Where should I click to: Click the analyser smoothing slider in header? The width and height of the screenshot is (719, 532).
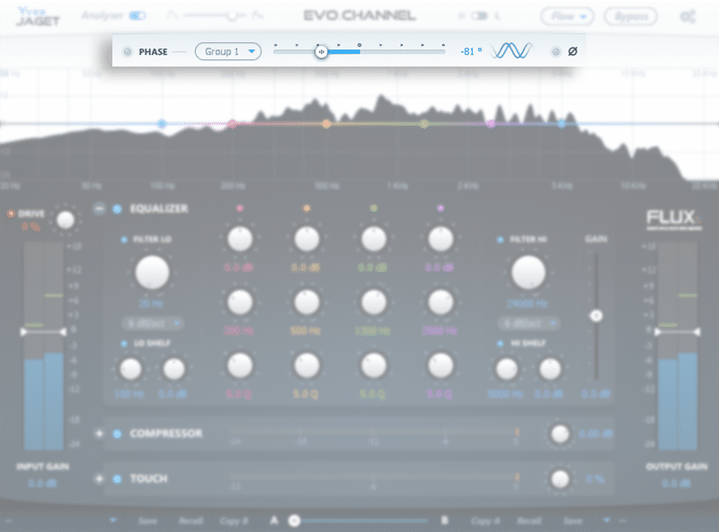click(232, 15)
